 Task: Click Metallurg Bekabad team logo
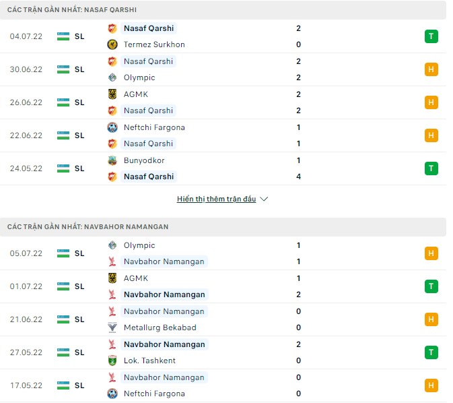(x=112, y=328)
